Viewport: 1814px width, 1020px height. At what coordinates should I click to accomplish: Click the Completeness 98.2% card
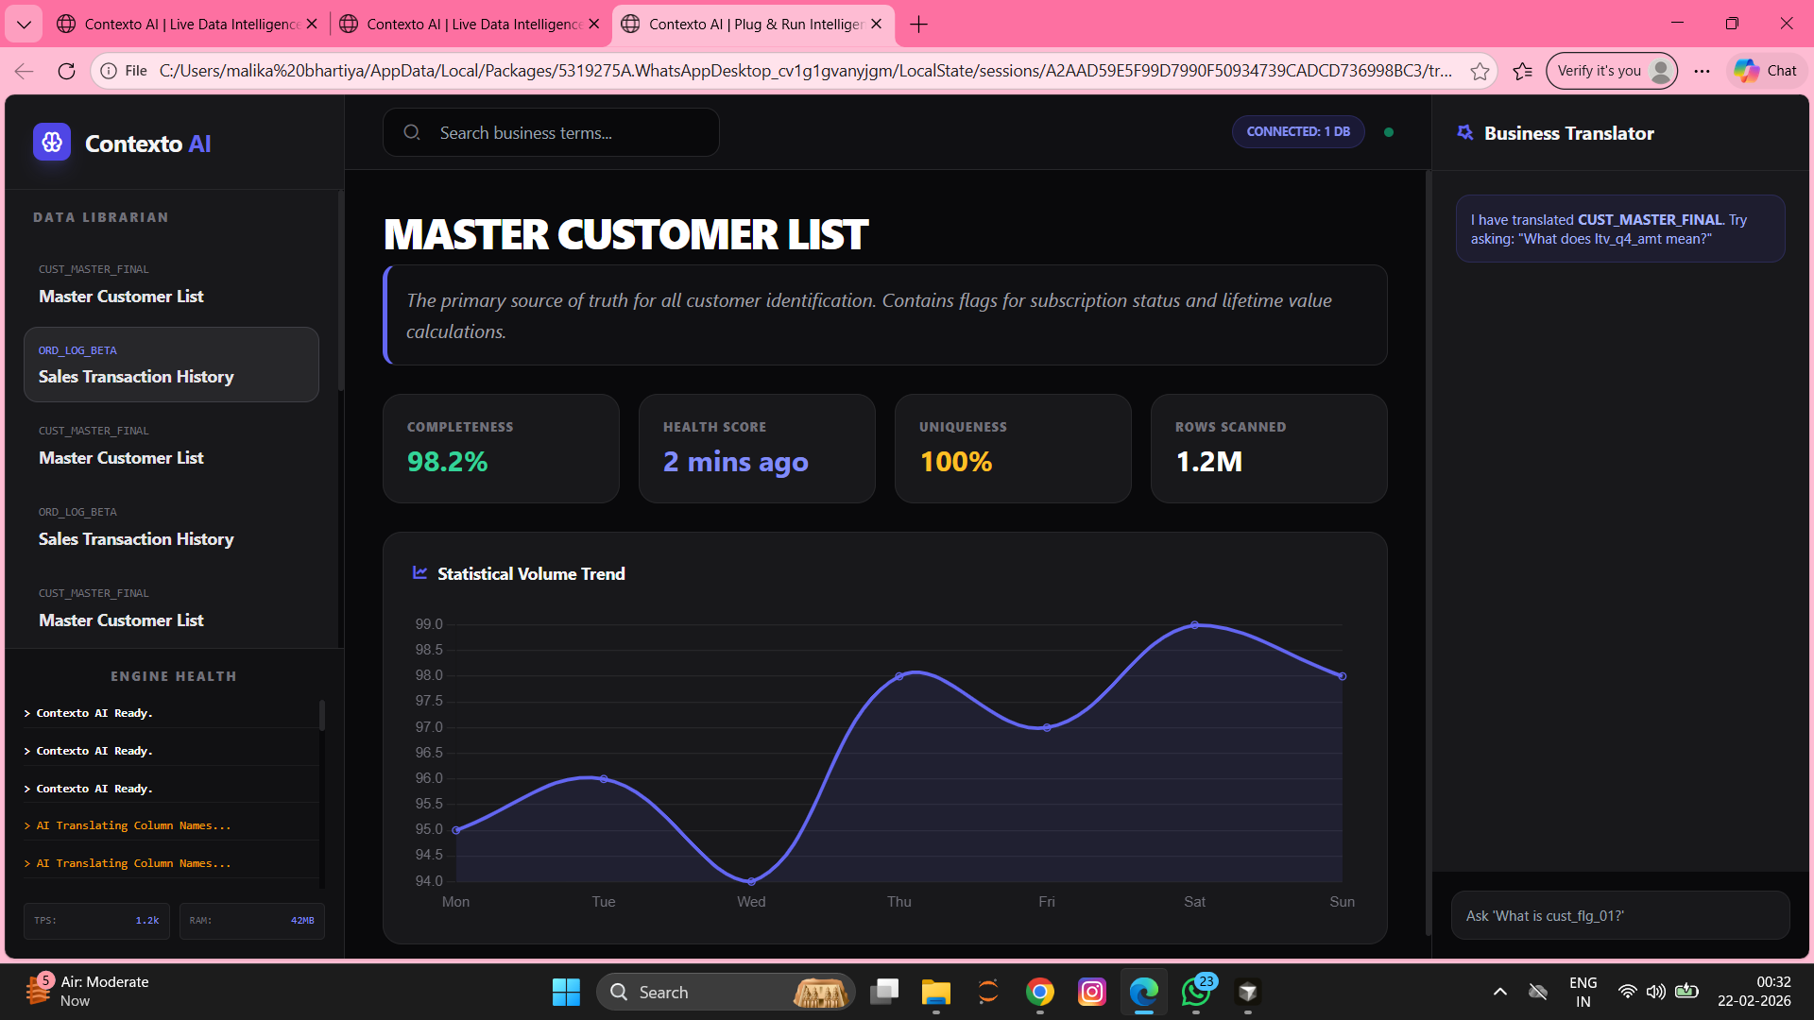(501, 449)
